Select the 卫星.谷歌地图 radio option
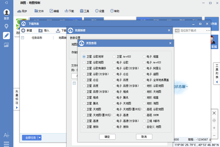Viewport: 220px width, 147px height. (84, 62)
